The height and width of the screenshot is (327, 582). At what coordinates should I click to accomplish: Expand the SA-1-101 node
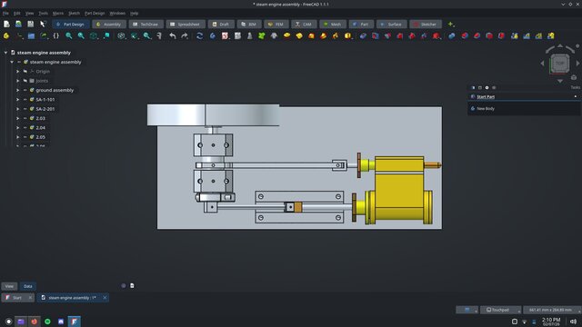[x=17, y=99]
